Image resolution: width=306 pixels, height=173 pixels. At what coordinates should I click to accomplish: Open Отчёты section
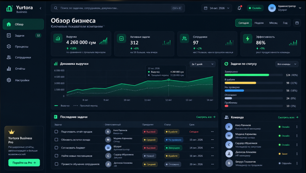23,69
